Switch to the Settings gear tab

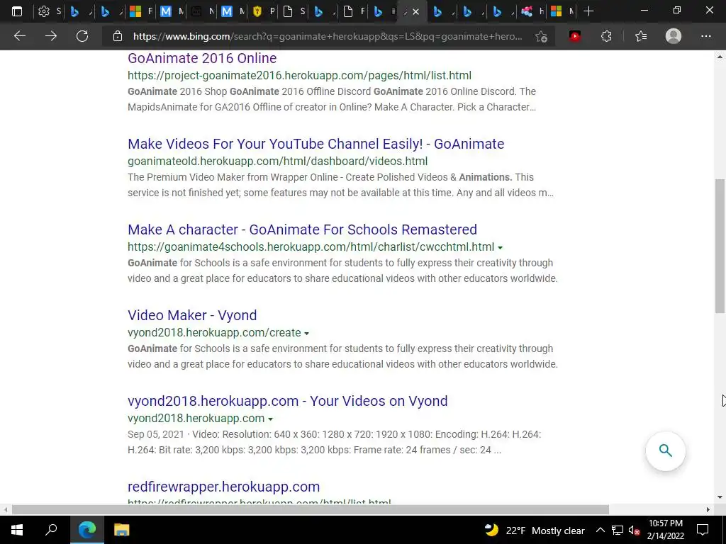(49, 11)
